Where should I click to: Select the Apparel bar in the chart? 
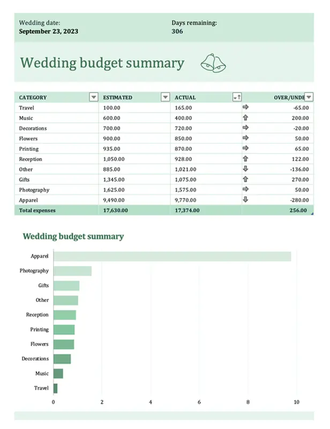point(172,256)
